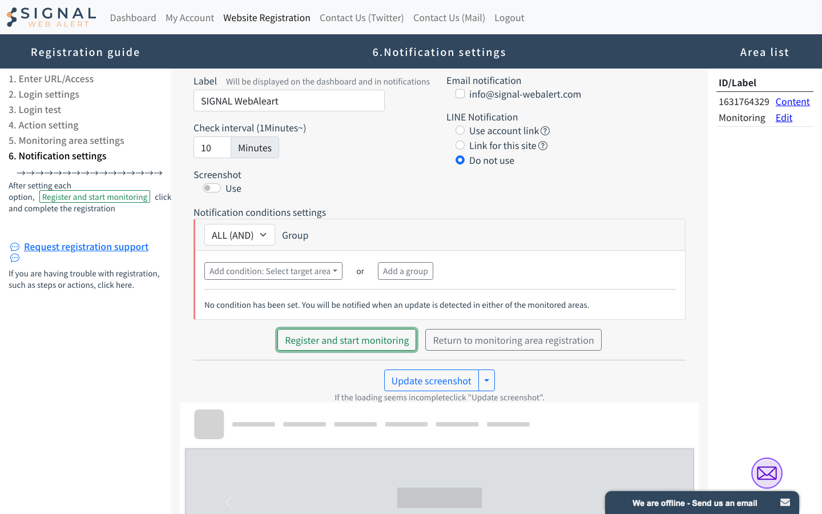Go to step 5. Monitoring area settings

[66, 140]
